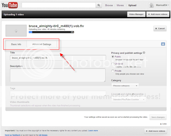171x136 pixels.
Task: Follow the Learn more copyright link
Action: point(93,130)
